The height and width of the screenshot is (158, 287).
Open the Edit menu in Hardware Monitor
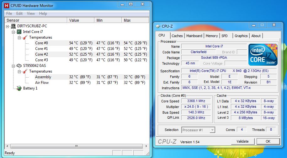(x=19, y=14)
